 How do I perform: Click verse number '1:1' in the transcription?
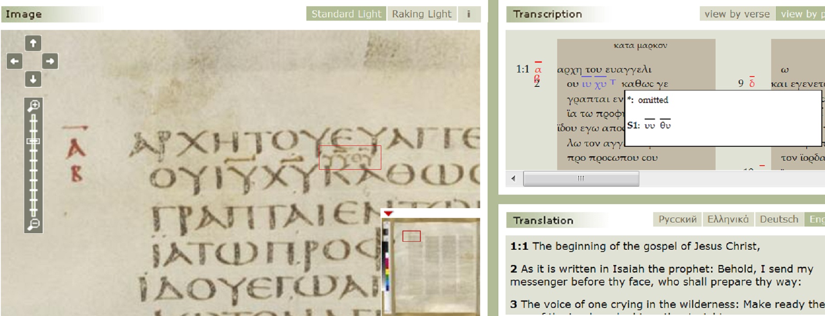pyautogui.click(x=523, y=69)
